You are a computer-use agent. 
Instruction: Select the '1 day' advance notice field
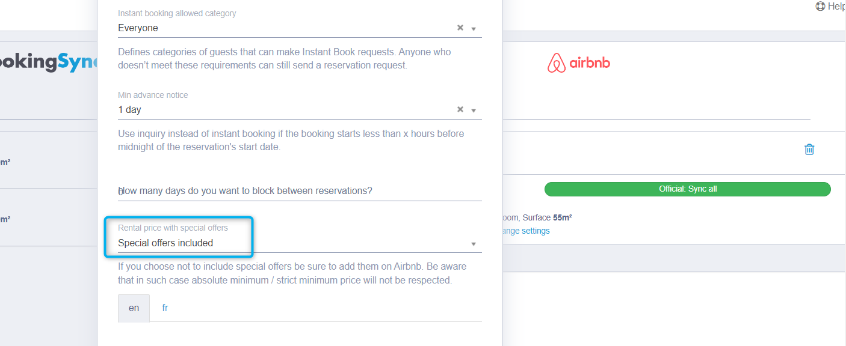point(283,109)
